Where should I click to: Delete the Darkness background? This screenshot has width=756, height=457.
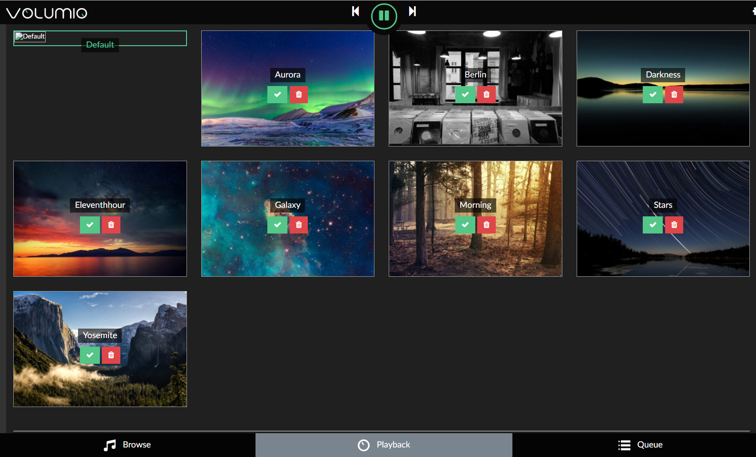tap(674, 95)
